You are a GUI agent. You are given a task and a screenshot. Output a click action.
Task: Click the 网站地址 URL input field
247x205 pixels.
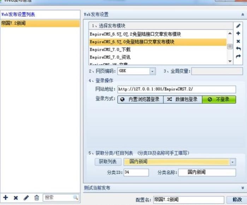click(x=177, y=89)
